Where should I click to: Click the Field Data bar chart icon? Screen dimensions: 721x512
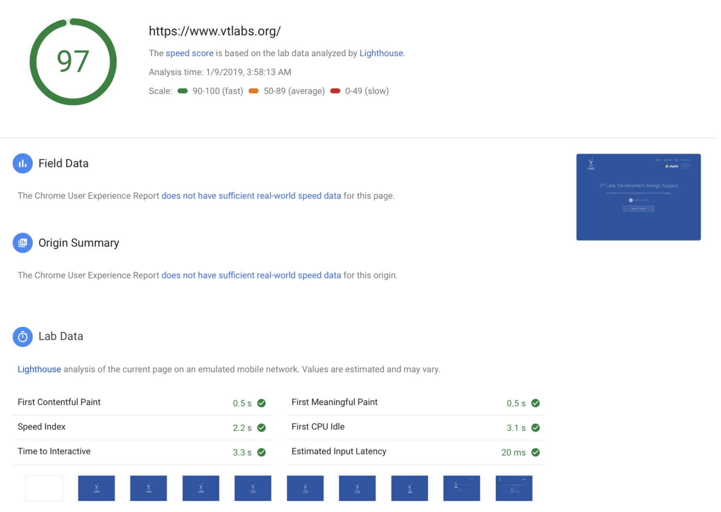[x=22, y=163]
